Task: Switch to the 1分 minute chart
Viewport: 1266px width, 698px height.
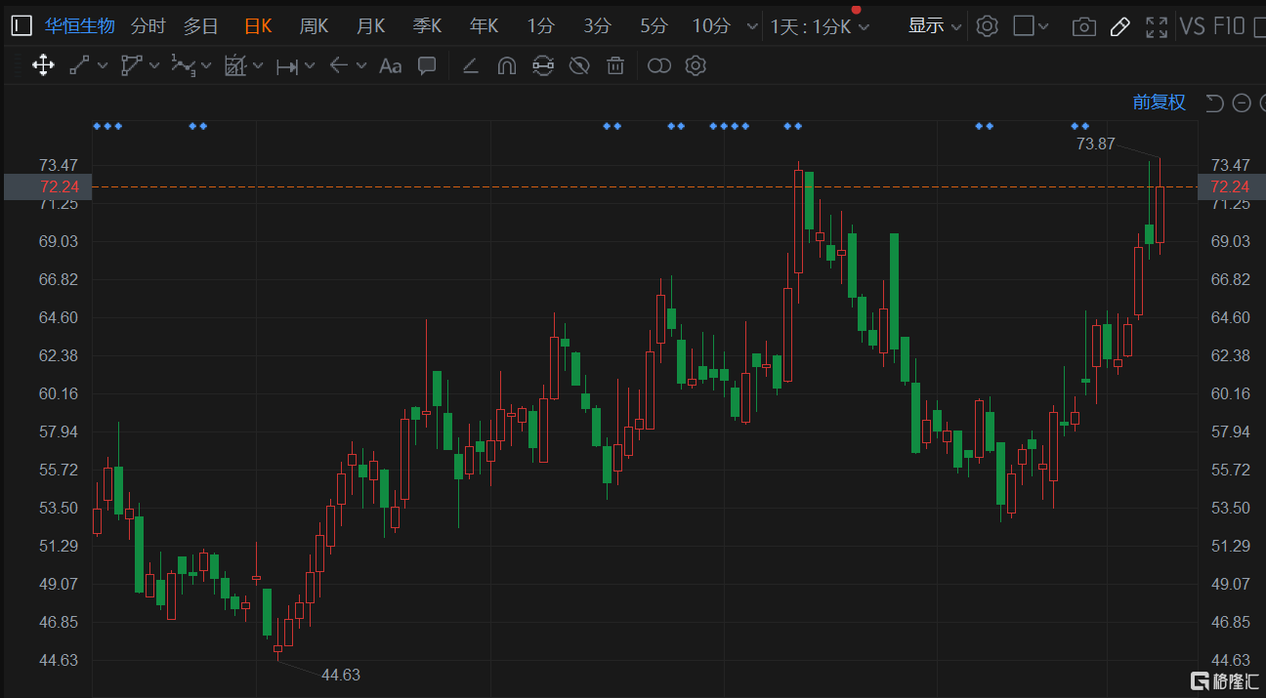Action: tap(540, 26)
